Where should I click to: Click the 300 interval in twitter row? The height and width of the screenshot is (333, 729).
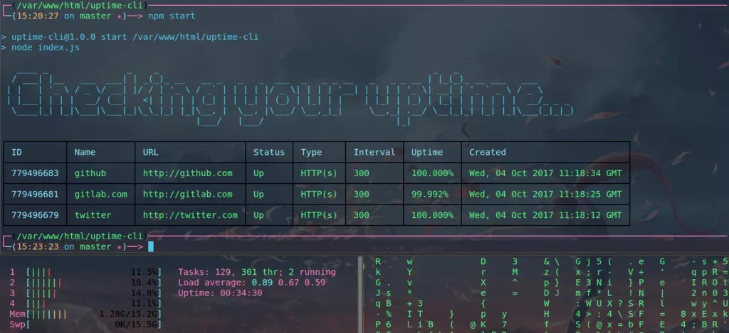click(361, 215)
